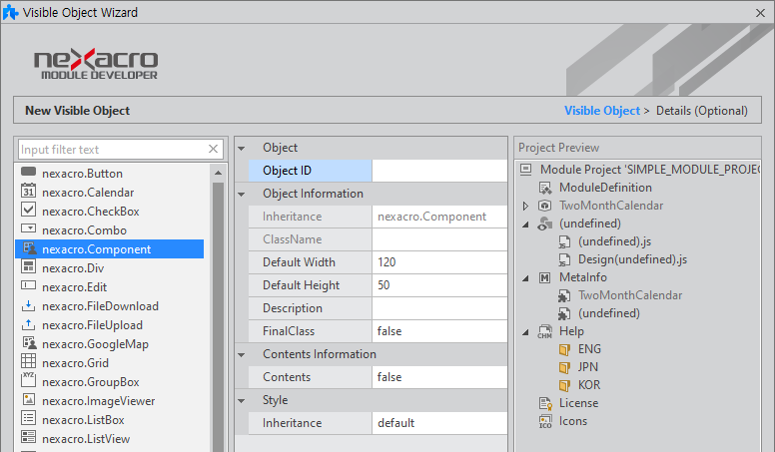Clear the filter text with X icon
The width and height of the screenshot is (775, 452).
pos(213,150)
